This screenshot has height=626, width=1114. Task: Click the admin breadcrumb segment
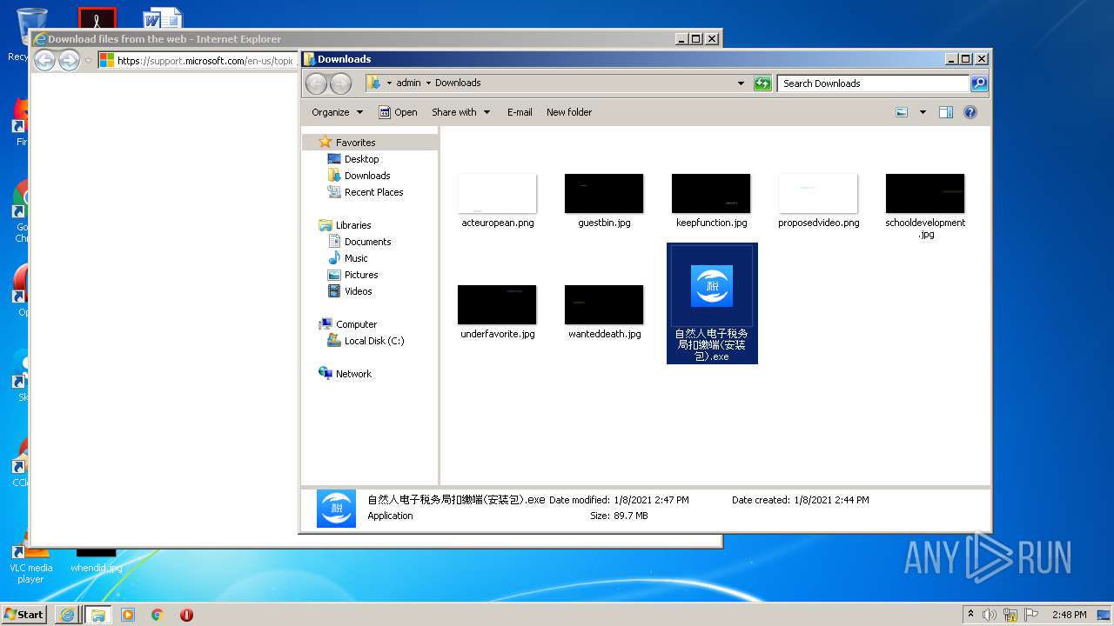[408, 83]
